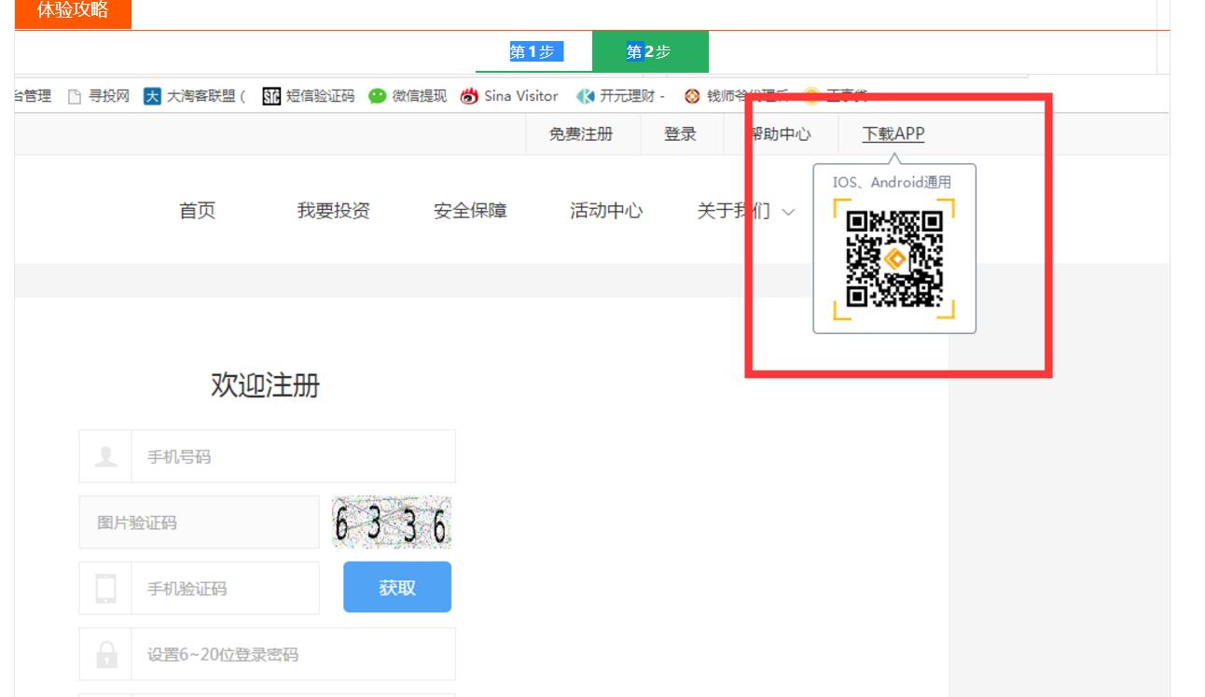The height and width of the screenshot is (697, 1205).
Task: Click the IOS、Android通用 label
Action: click(x=893, y=183)
